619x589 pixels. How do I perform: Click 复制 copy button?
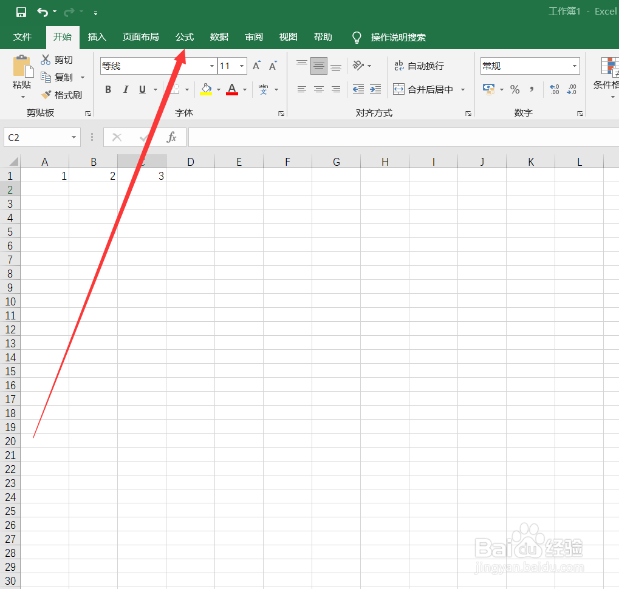click(x=57, y=77)
